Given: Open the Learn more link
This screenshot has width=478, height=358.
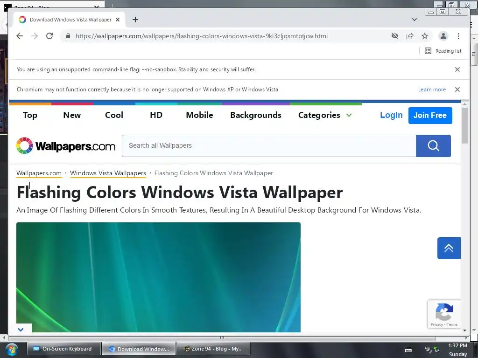Looking at the screenshot, I should click(x=432, y=89).
